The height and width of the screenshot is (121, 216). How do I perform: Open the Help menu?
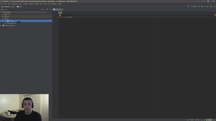point(60,4)
